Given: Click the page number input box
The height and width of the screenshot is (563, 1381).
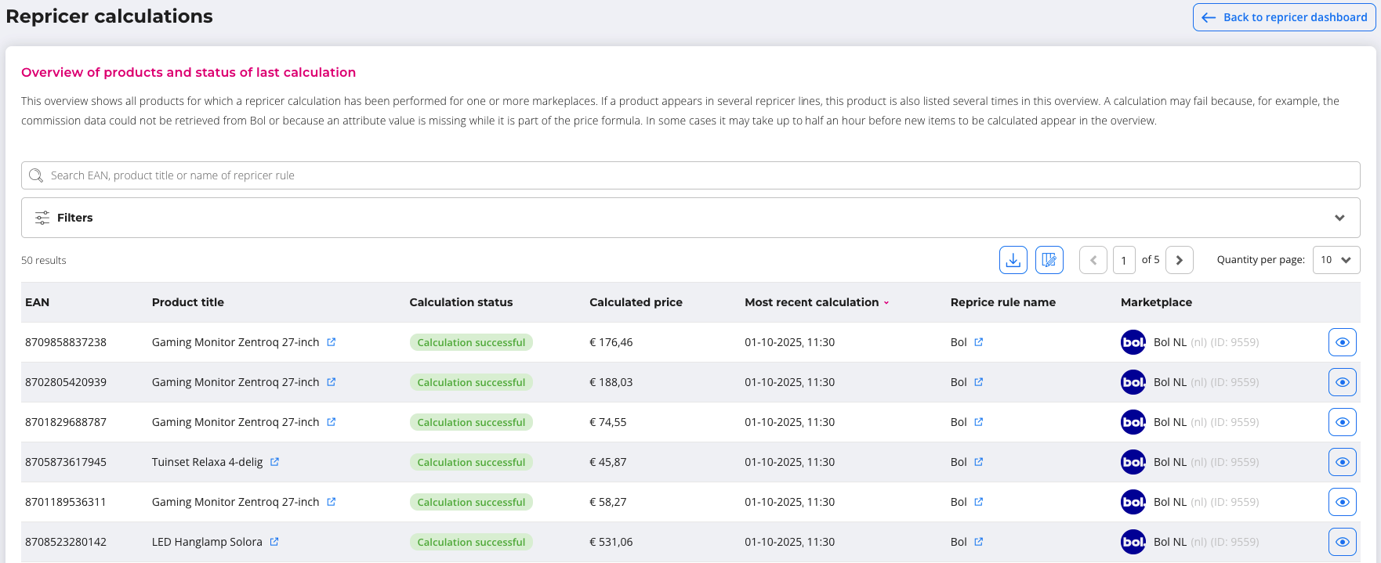Looking at the screenshot, I should coord(1123,260).
